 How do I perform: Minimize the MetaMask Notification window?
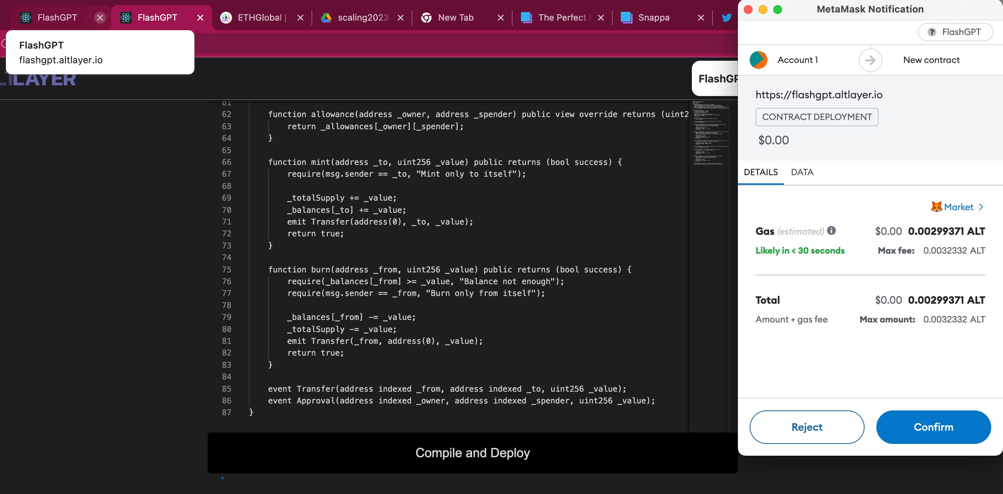point(763,9)
